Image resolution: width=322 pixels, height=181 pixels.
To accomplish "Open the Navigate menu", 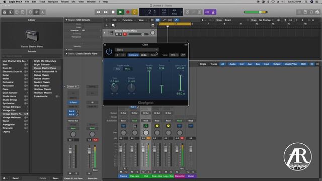I will tap(53, 2).
